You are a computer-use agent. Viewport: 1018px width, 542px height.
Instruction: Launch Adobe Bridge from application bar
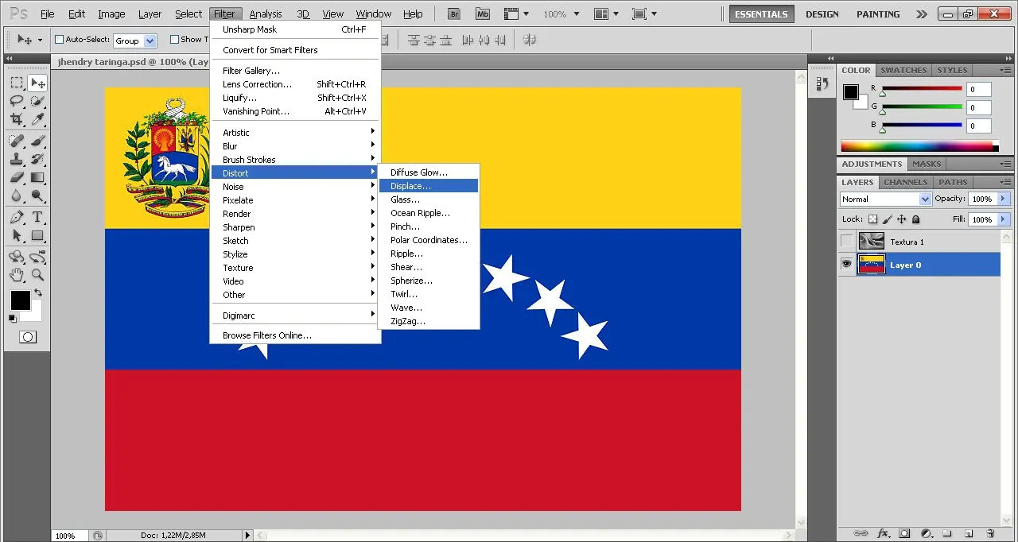[x=454, y=14]
